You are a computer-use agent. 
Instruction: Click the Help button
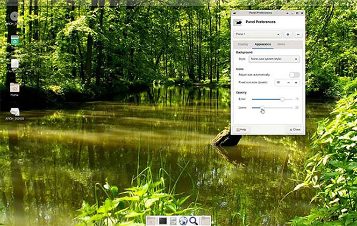point(242,130)
